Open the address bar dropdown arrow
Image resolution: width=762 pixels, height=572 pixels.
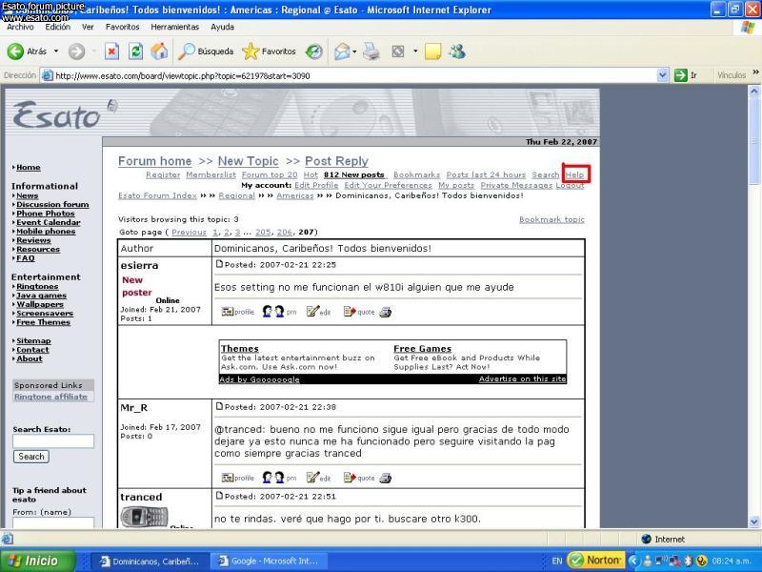coord(662,75)
